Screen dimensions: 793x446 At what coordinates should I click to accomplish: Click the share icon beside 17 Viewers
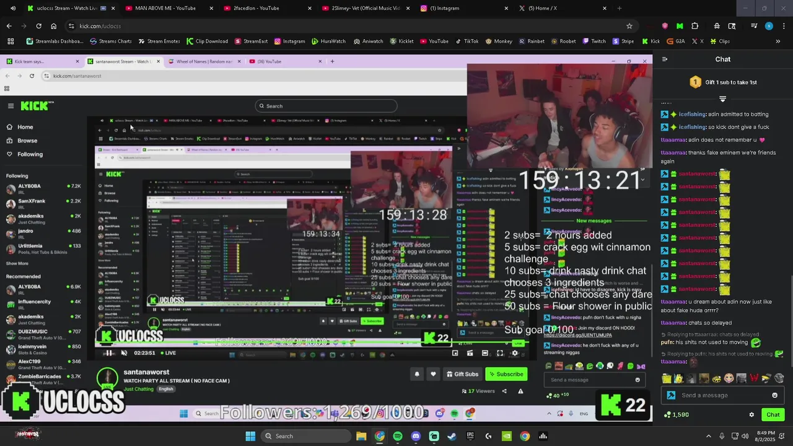pyautogui.click(x=504, y=391)
